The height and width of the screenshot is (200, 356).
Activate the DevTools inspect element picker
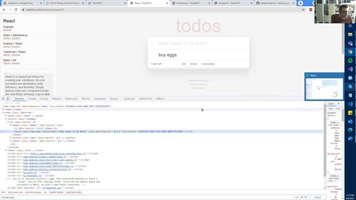[x=3, y=99]
